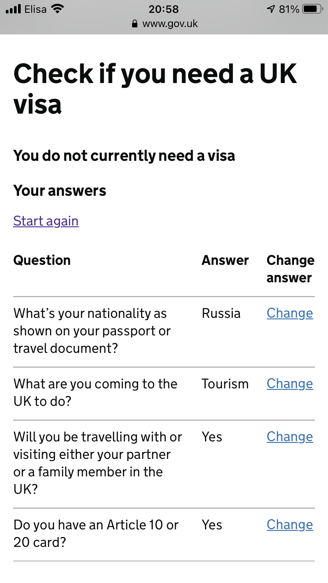Tap the You do not currently need a visa result
The height and width of the screenshot is (583, 328).
[x=124, y=156]
